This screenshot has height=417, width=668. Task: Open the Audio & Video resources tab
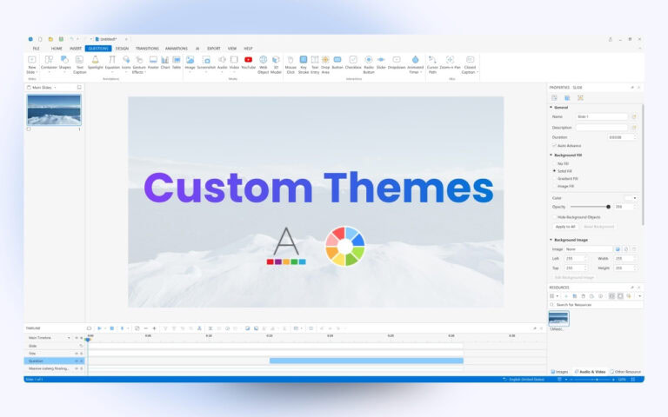tap(591, 372)
